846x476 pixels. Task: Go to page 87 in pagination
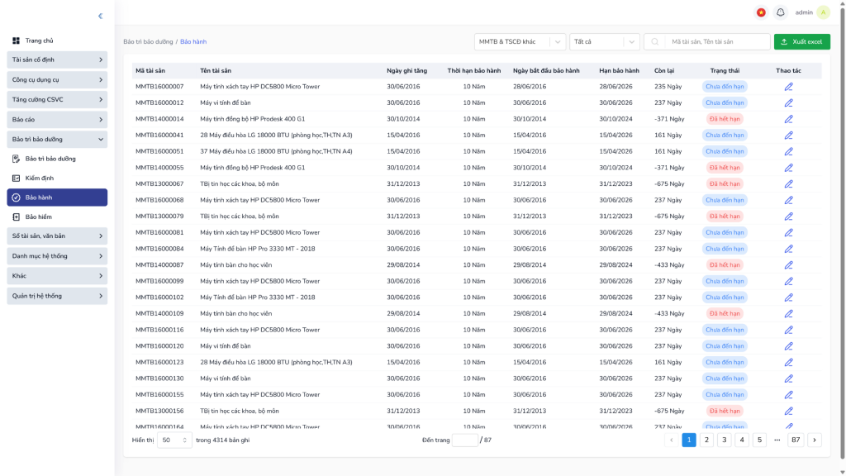point(796,440)
